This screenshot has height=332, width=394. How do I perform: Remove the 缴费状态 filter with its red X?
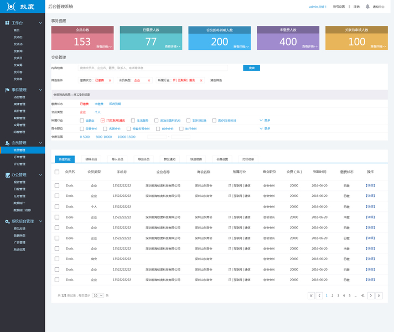(110, 80)
